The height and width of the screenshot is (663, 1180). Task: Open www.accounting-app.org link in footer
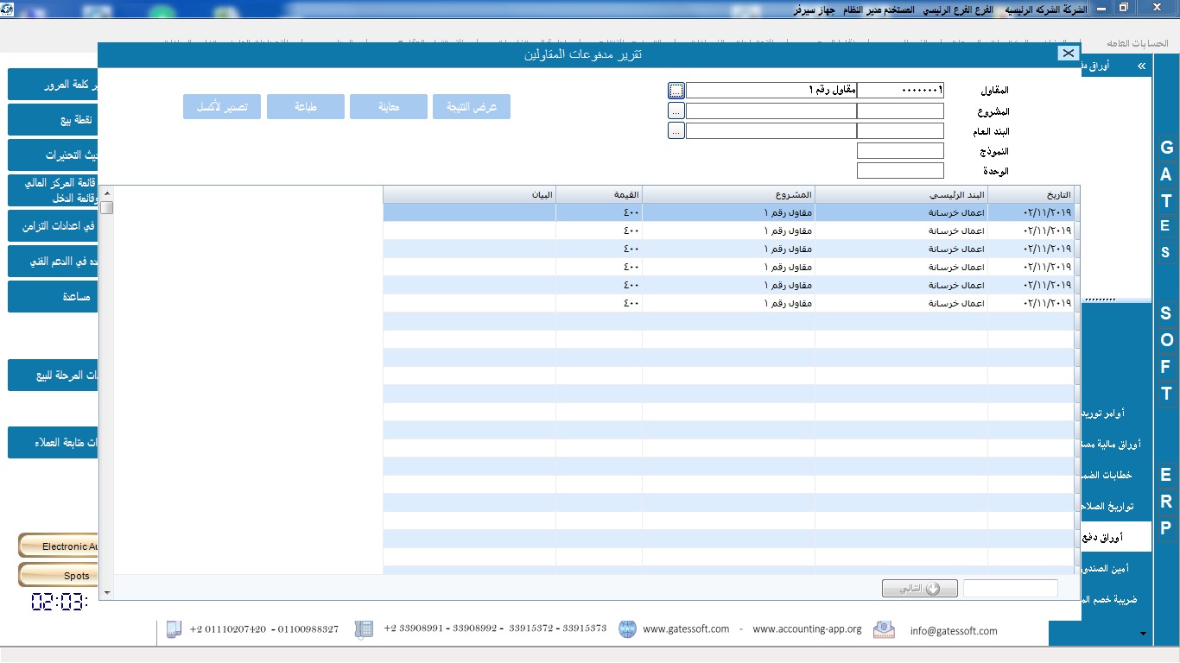[x=807, y=629]
